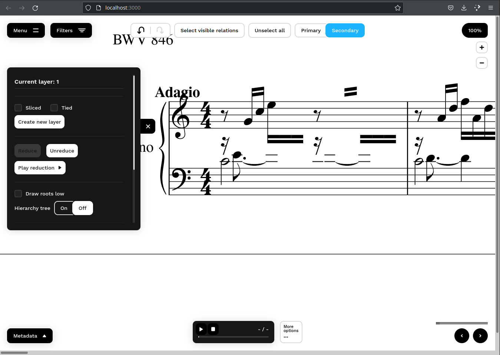Reload the page

[x=35, y=8]
